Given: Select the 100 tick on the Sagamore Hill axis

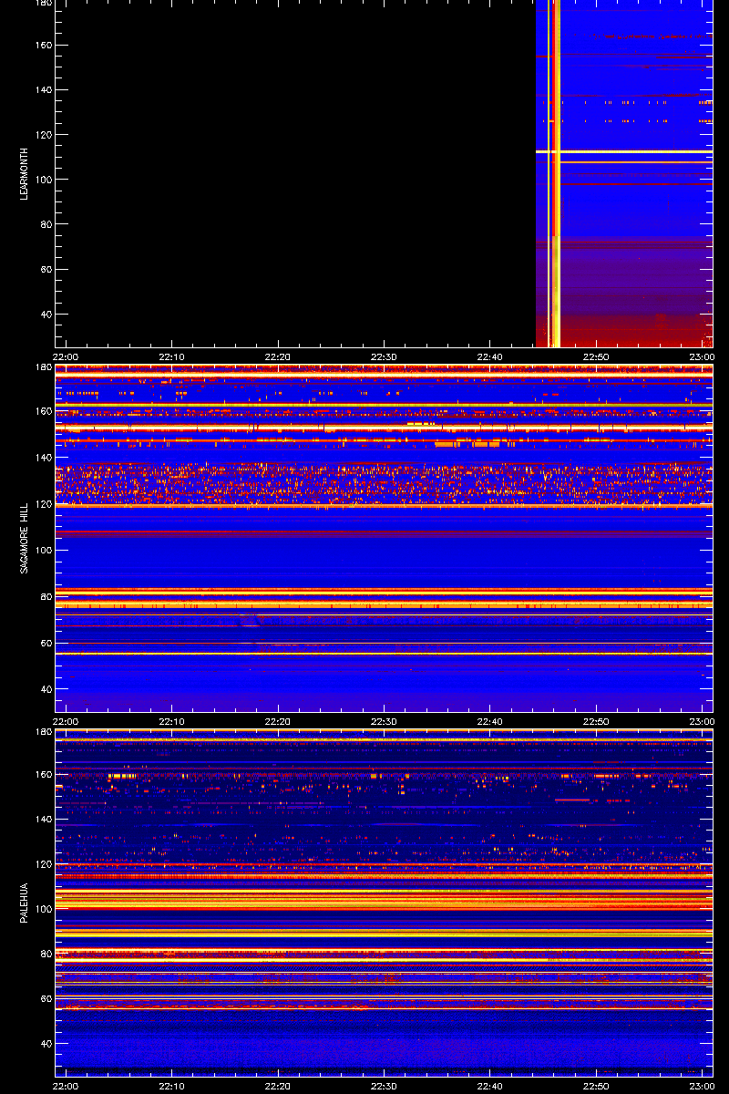Looking at the screenshot, I should click(42, 551).
